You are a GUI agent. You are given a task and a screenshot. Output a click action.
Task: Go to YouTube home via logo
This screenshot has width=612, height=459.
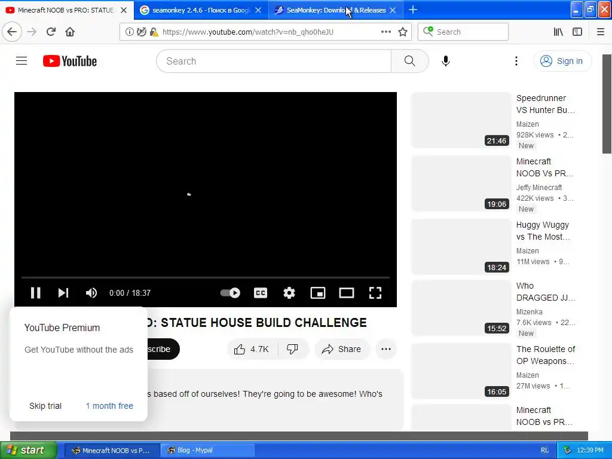point(70,61)
